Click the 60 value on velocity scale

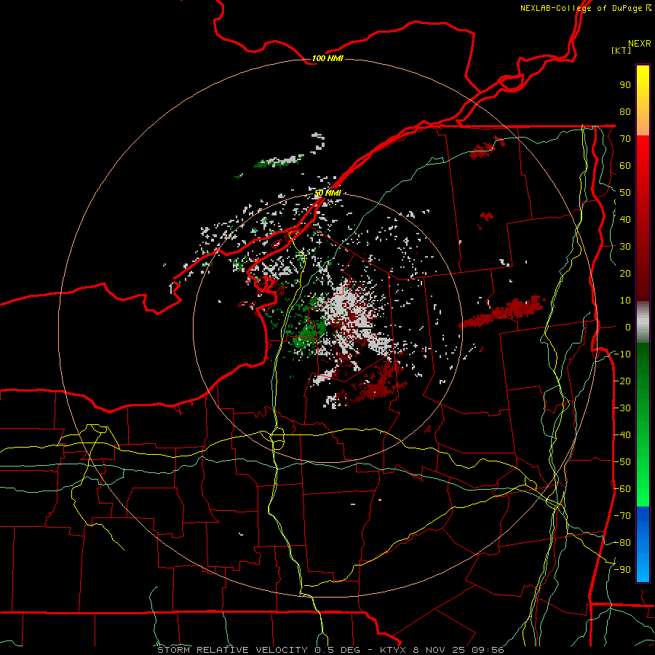[x=625, y=166]
